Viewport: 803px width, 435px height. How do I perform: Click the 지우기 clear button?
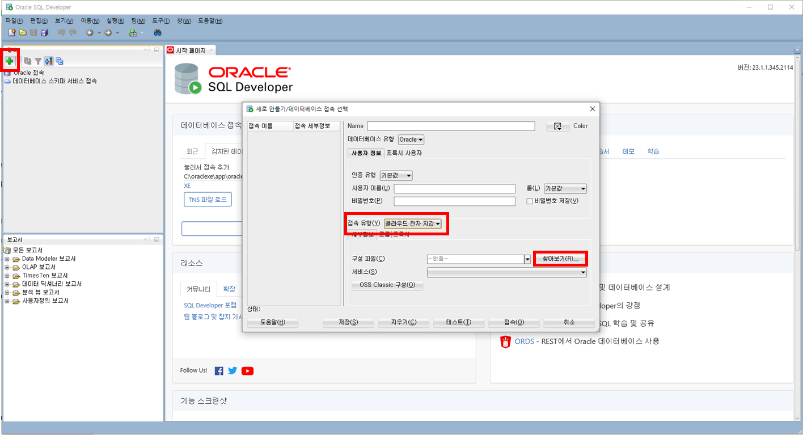[x=404, y=322]
